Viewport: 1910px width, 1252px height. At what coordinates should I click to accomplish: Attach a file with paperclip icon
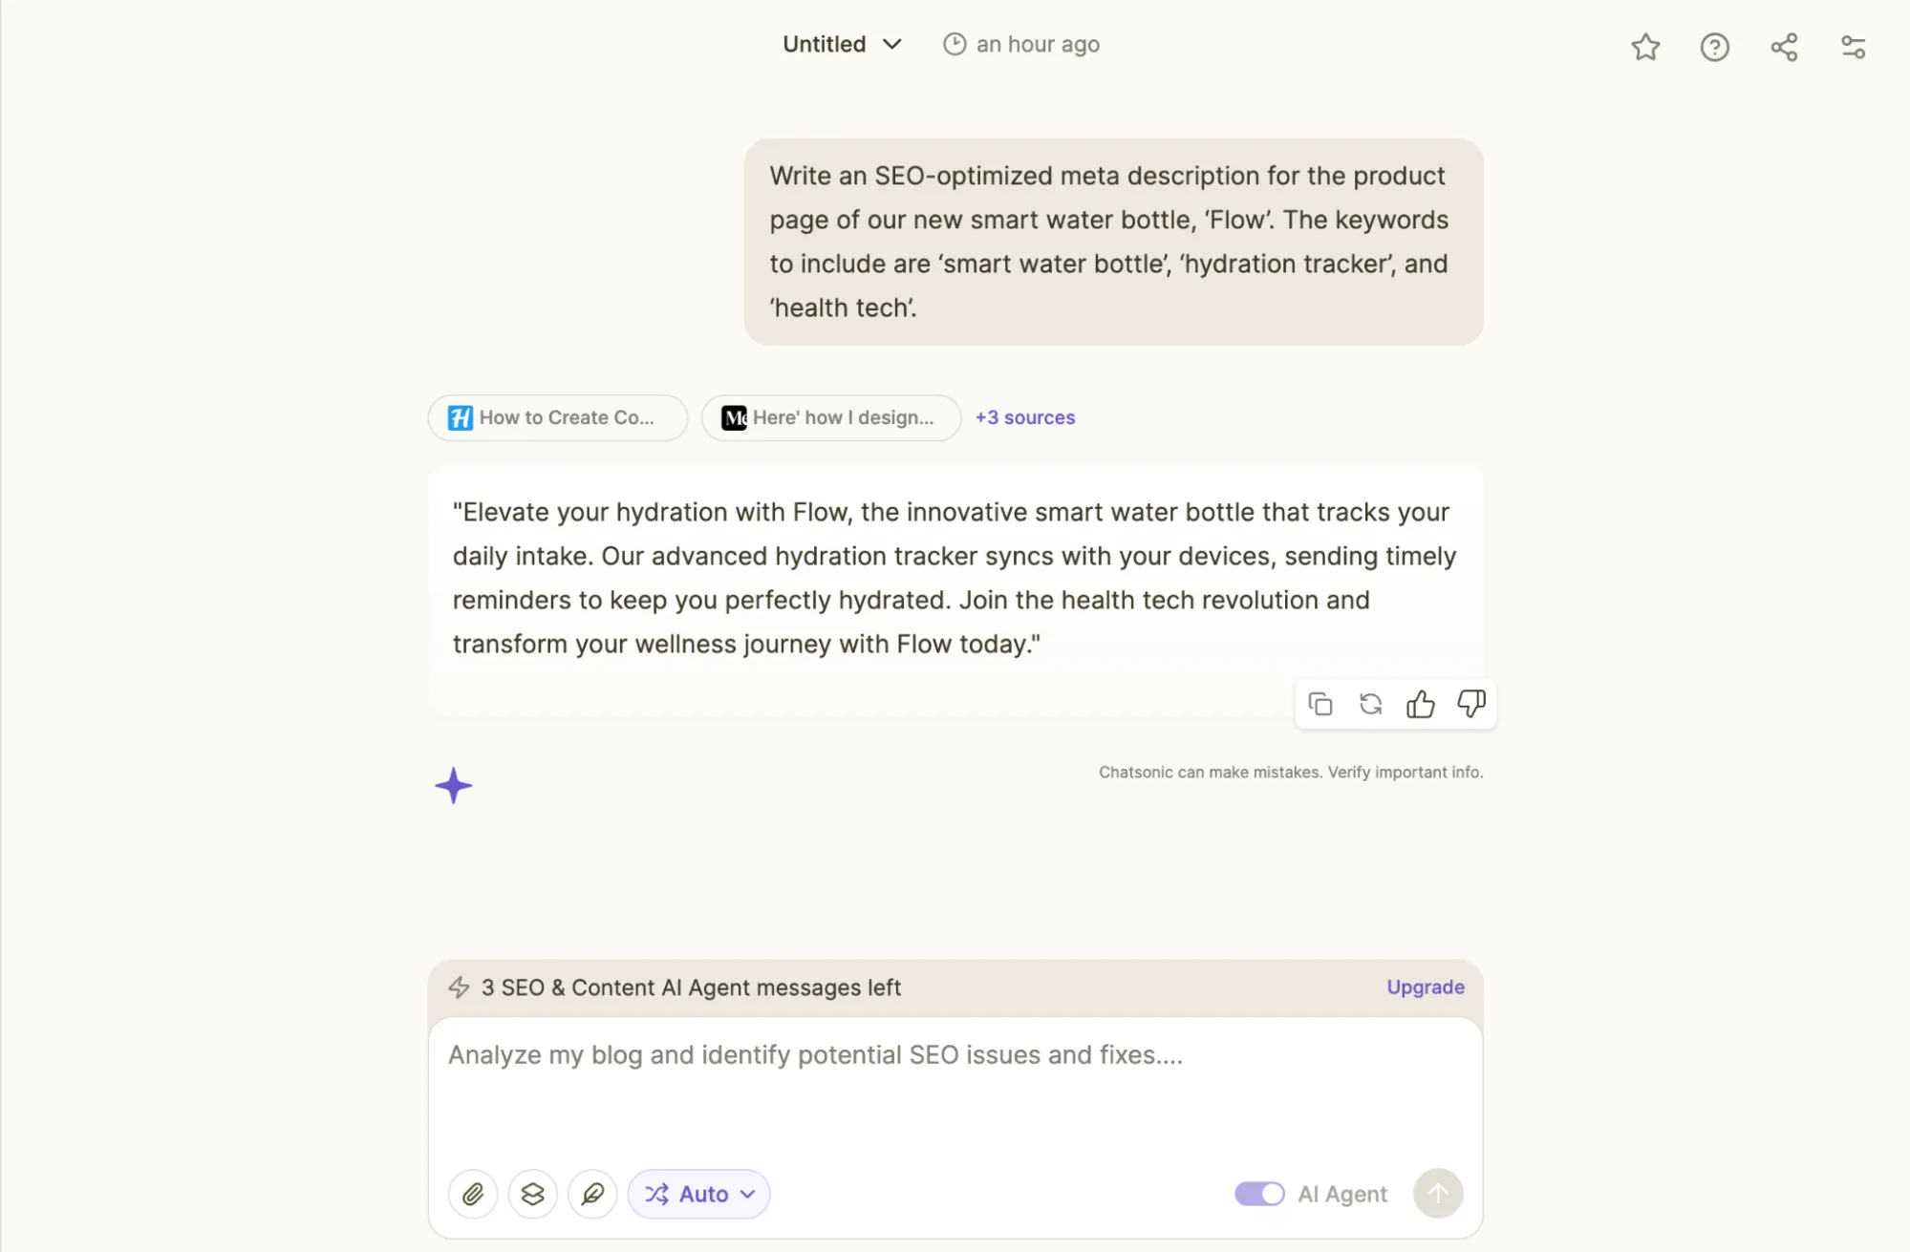(x=473, y=1194)
